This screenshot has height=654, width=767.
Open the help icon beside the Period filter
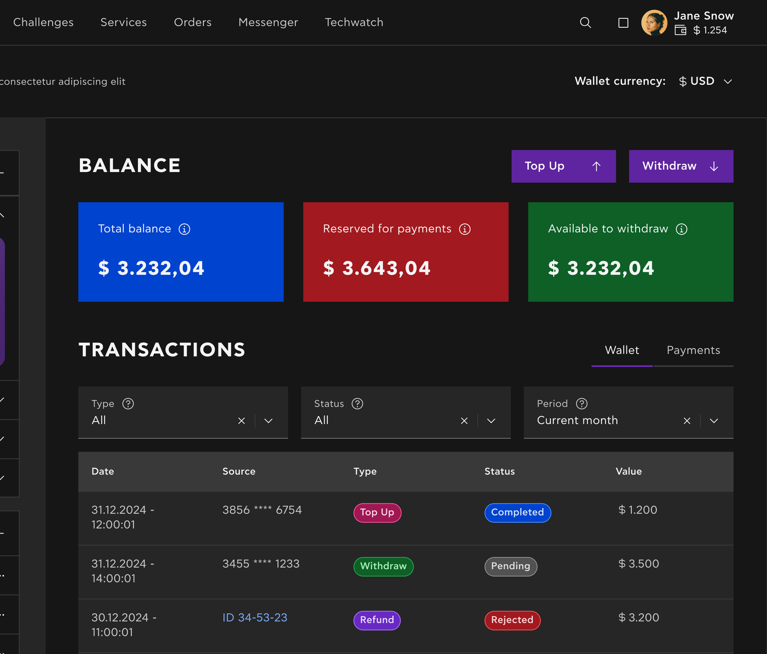click(x=581, y=403)
